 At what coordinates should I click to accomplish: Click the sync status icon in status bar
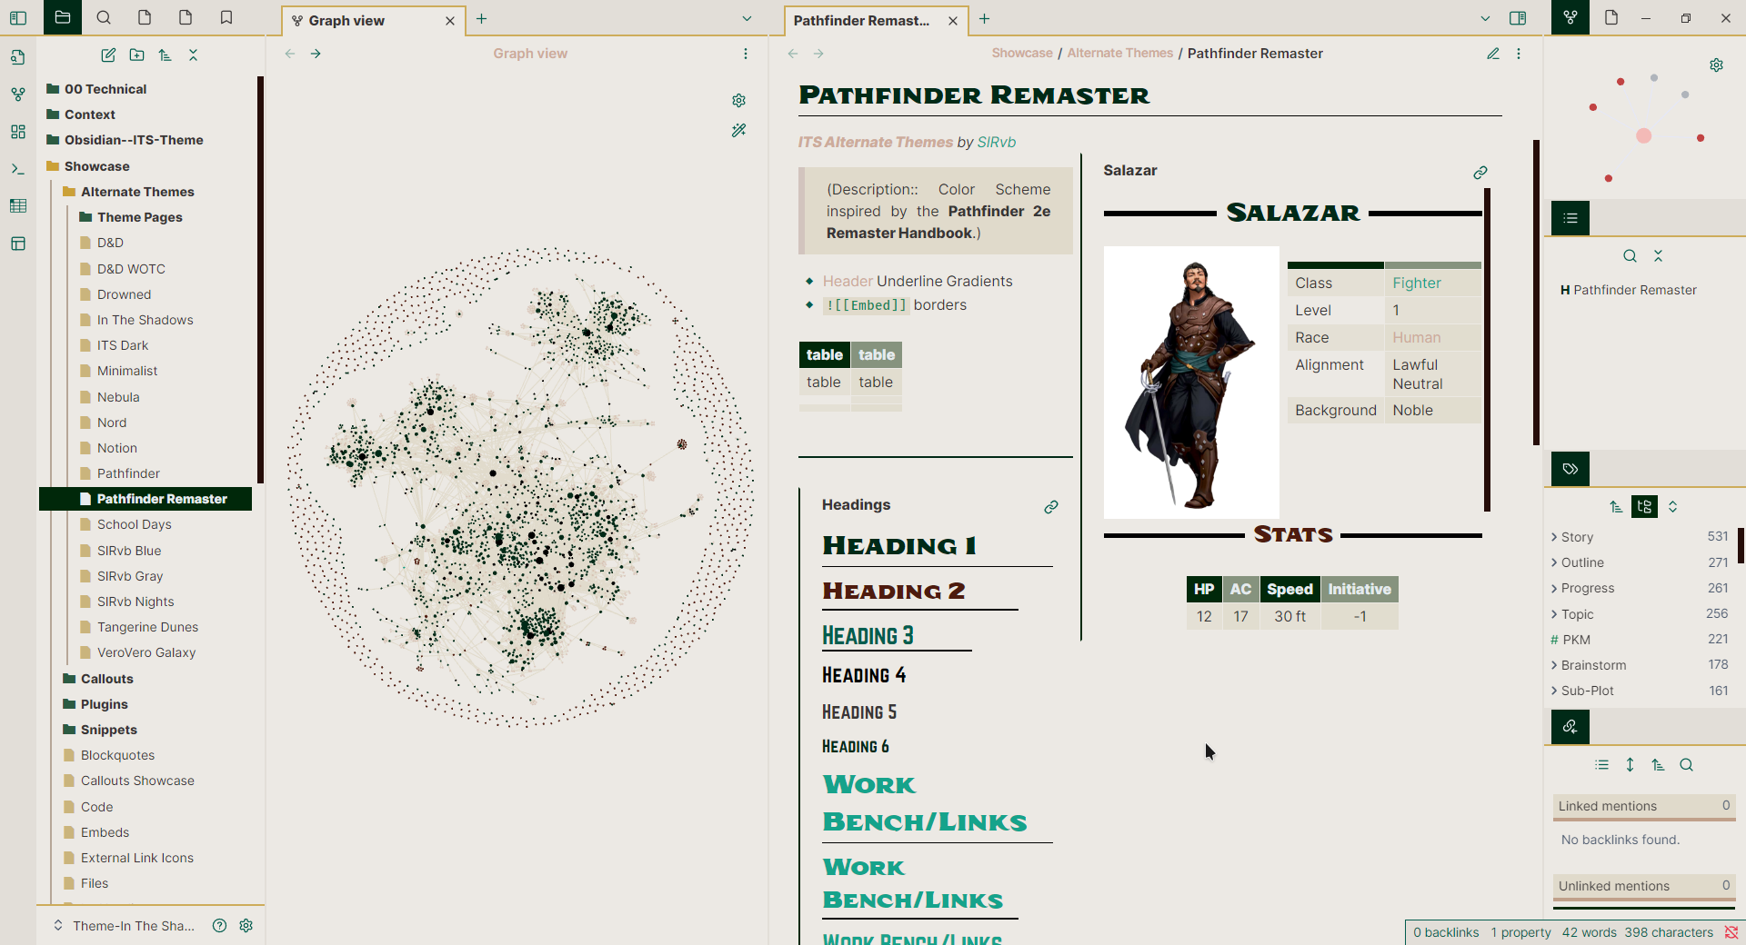click(x=1731, y=932)
